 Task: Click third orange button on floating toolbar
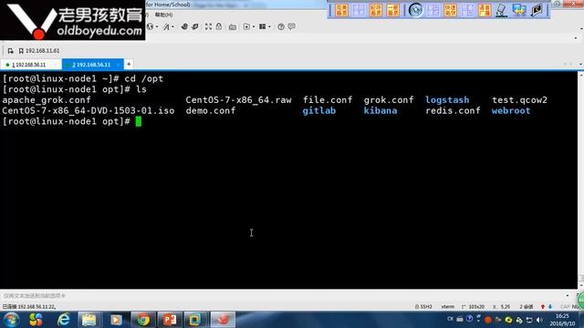[x=375, y=10]
